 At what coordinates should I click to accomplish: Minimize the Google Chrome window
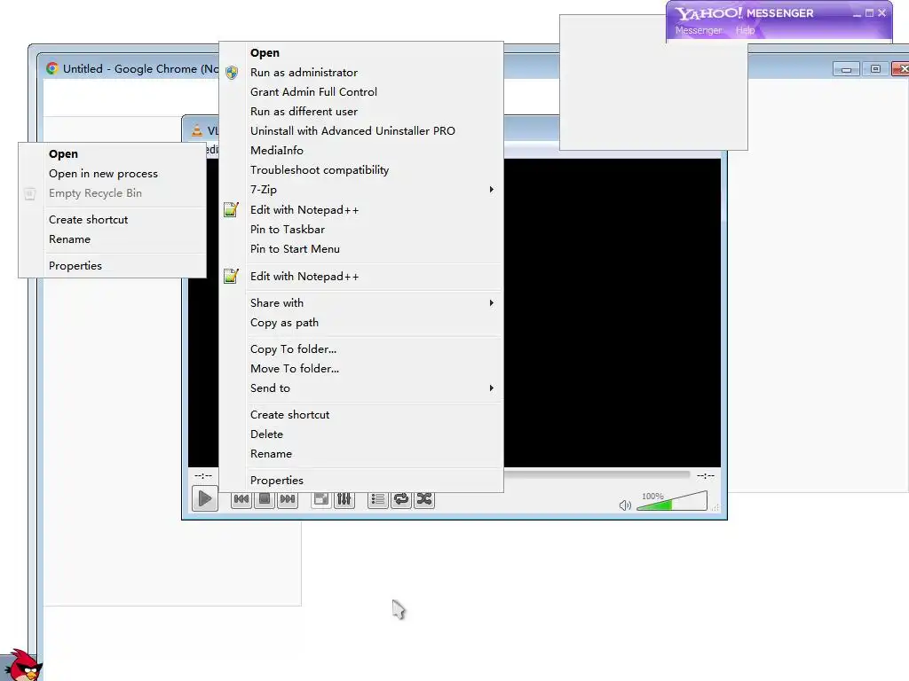[x=846, y=69]
